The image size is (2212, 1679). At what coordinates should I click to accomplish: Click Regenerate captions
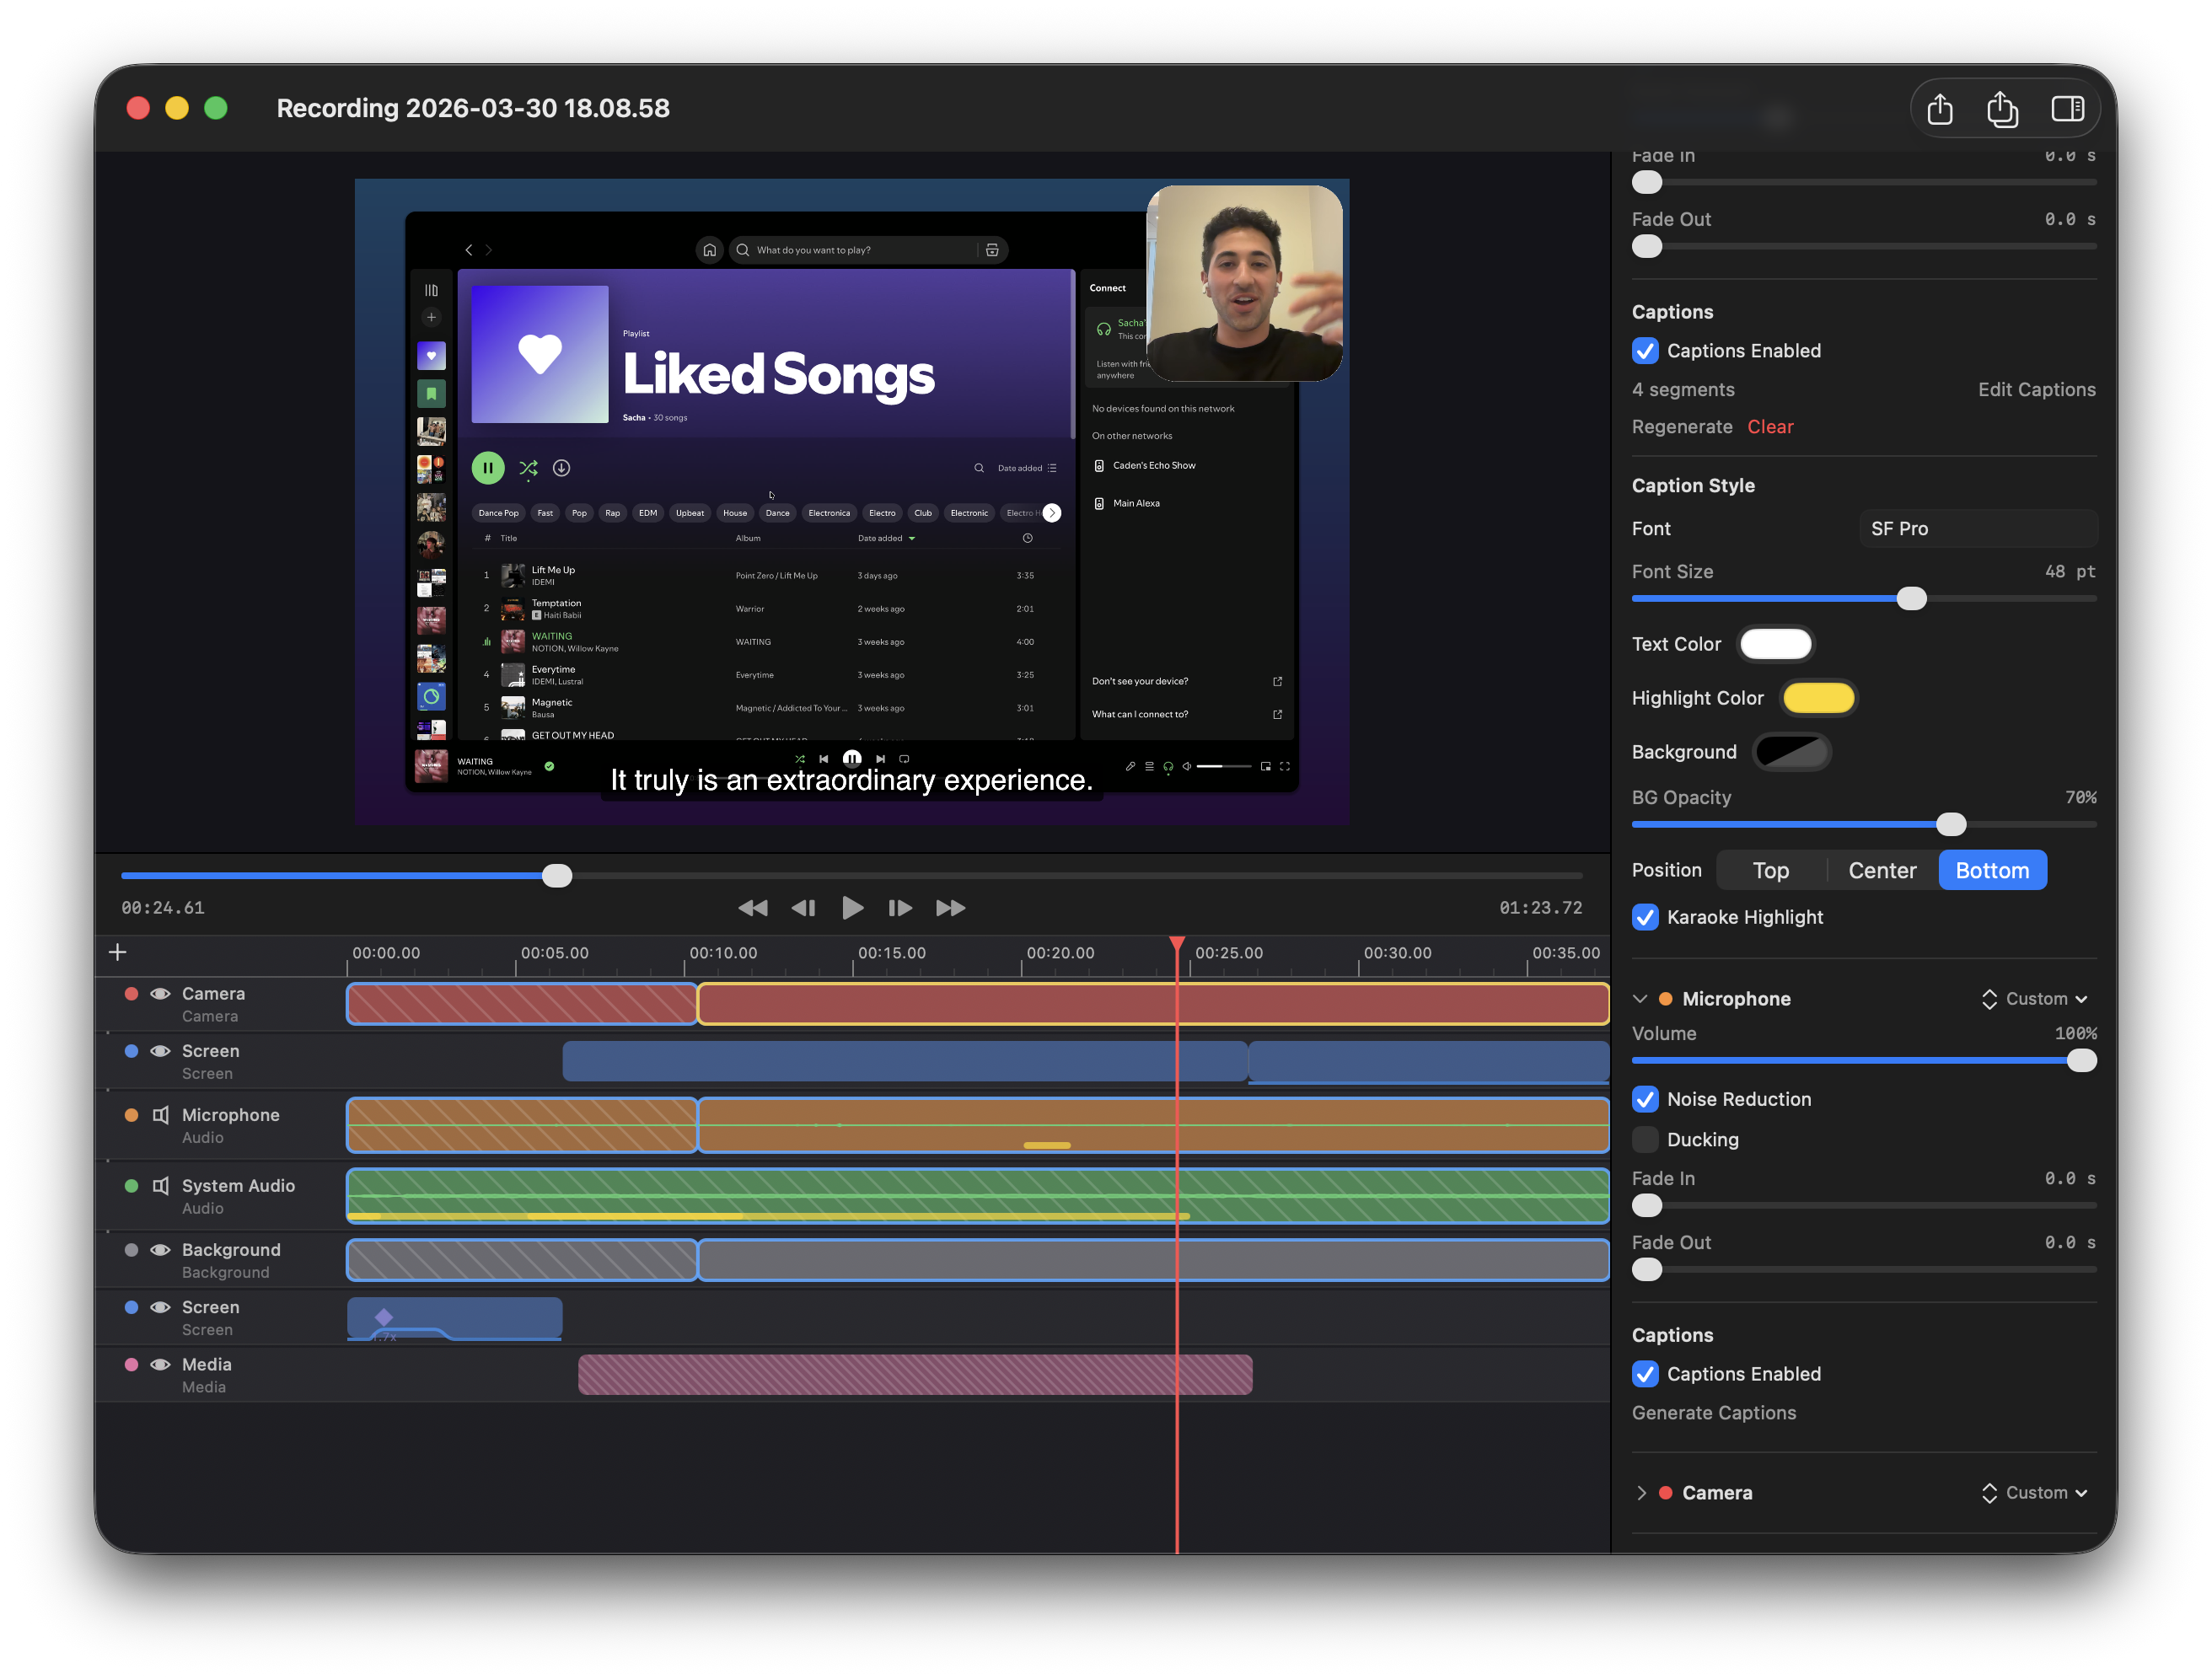tap(1682, 427)
